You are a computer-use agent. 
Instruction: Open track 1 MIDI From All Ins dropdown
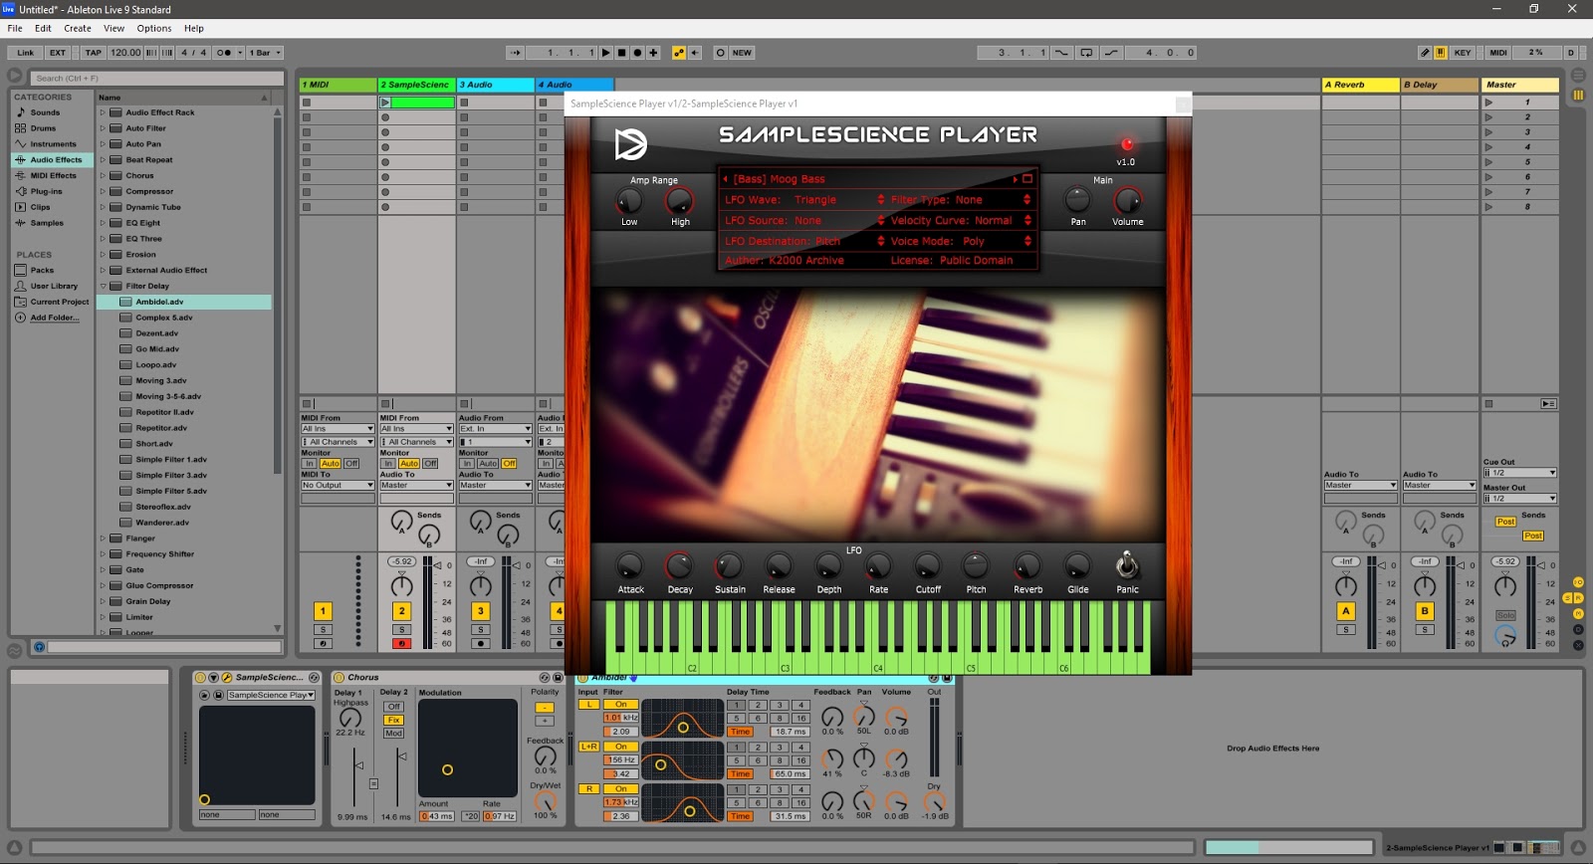click(x=338, y=429)
